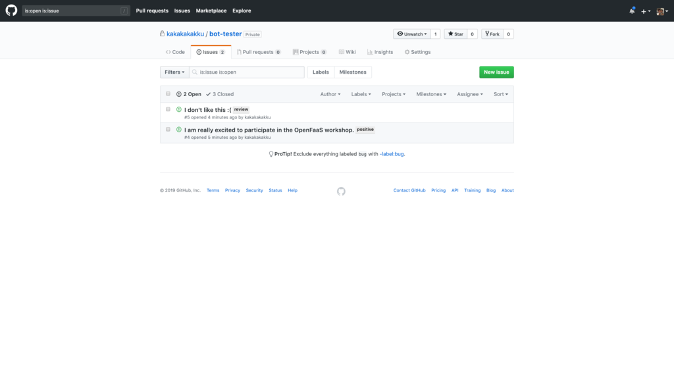Open the notifications bell
This screenshot has width=674, height=368.
point(632,11)
